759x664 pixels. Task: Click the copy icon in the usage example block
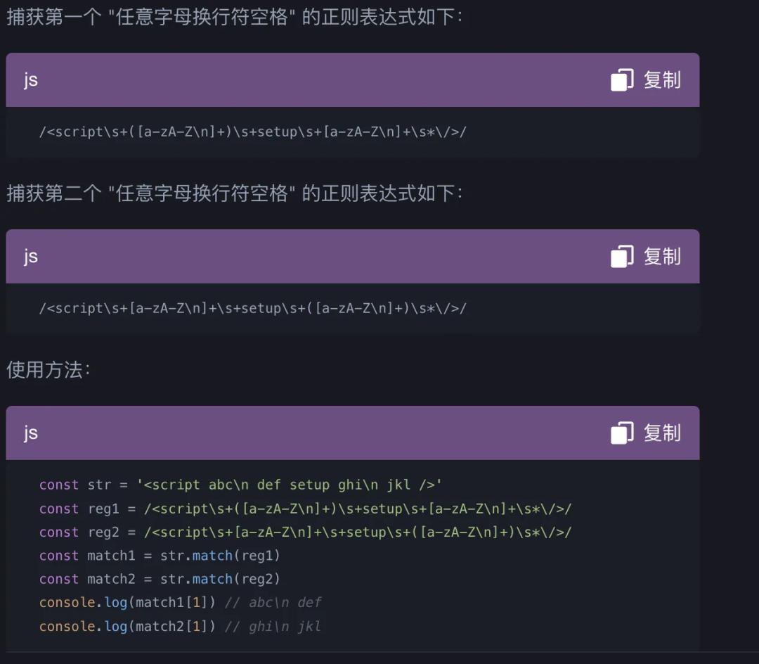click(x=622, y=433)
